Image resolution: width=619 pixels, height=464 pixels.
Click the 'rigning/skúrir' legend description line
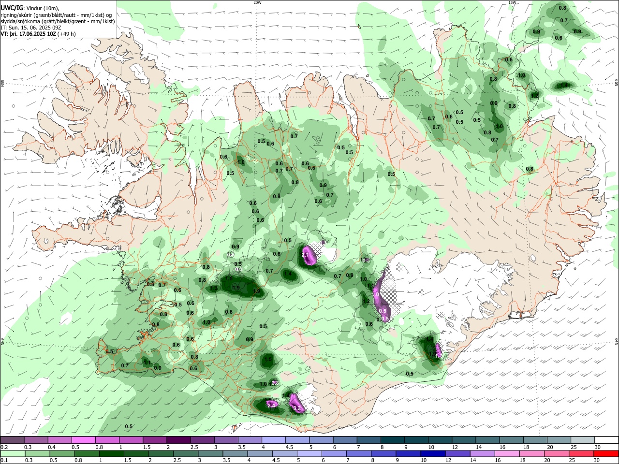coord(57,14)
